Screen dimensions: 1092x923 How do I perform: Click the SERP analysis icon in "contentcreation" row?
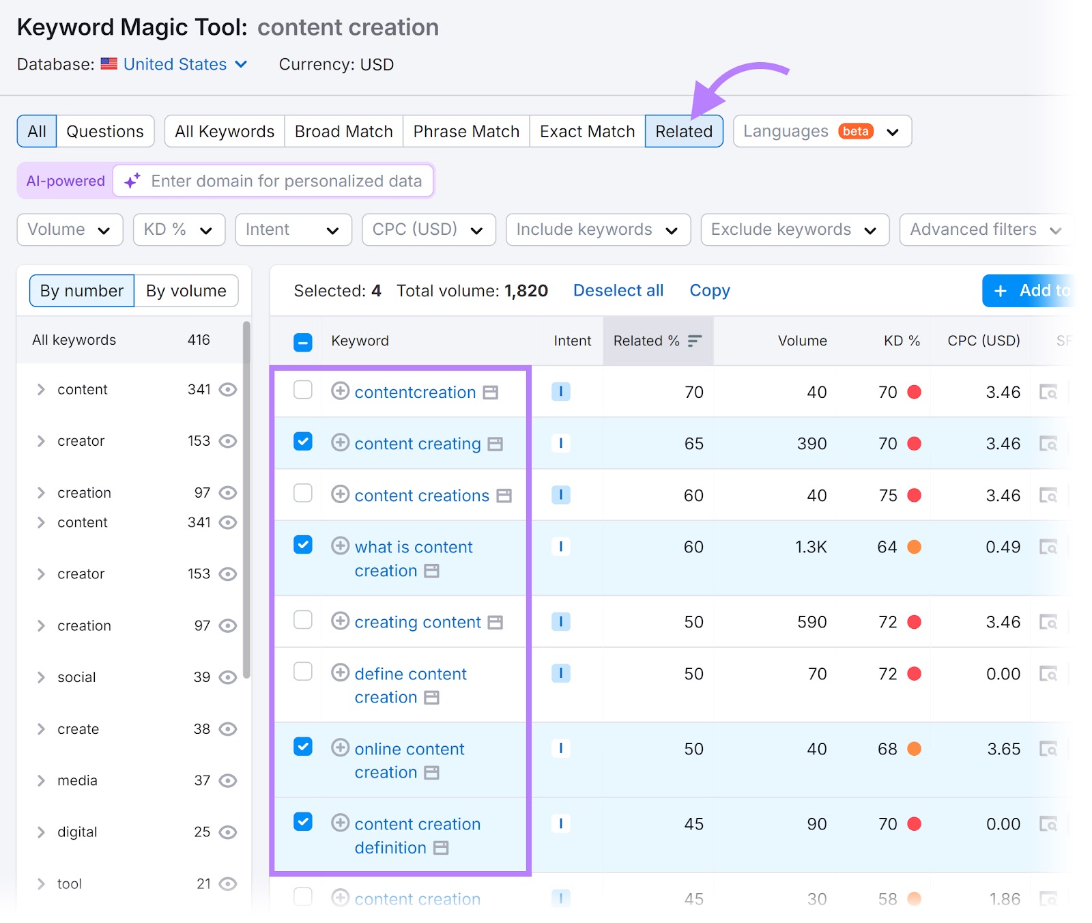pyautogui.click(x=1050, y=392)
